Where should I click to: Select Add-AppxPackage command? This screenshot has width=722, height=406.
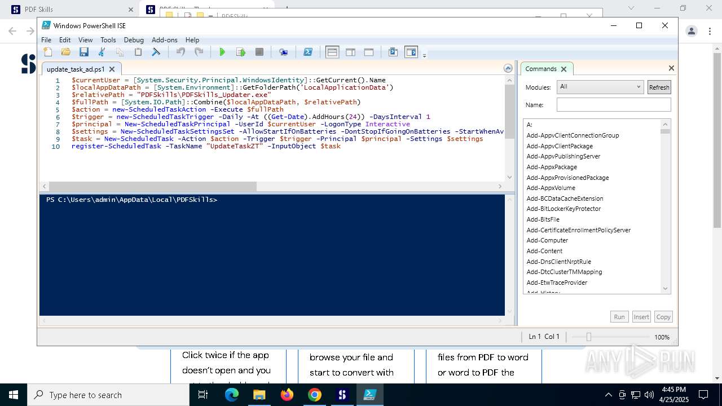(552, 167)
